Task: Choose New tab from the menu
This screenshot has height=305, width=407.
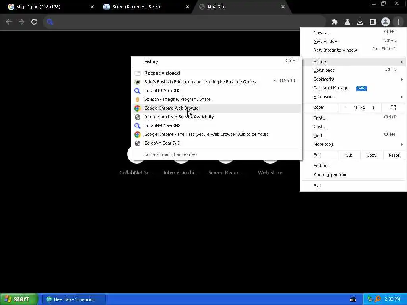Action: coord(353,33)
